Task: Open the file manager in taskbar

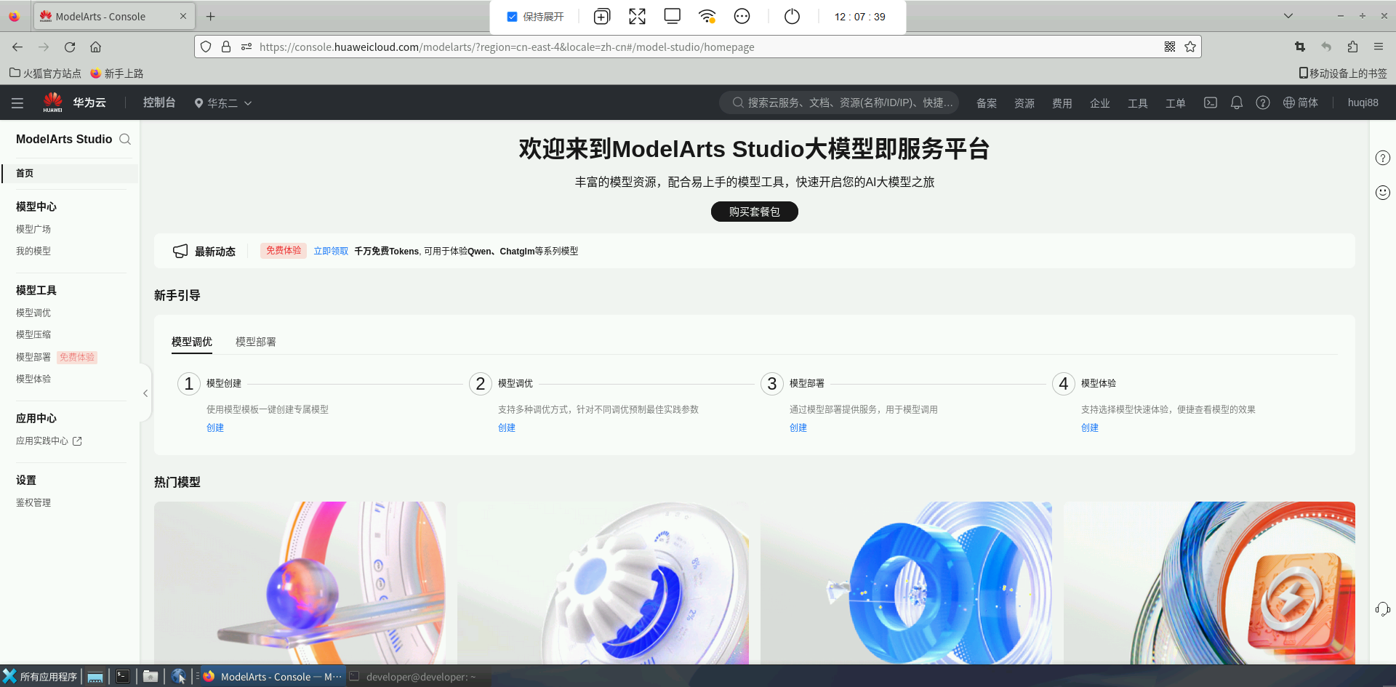Action: pos(151,677)
